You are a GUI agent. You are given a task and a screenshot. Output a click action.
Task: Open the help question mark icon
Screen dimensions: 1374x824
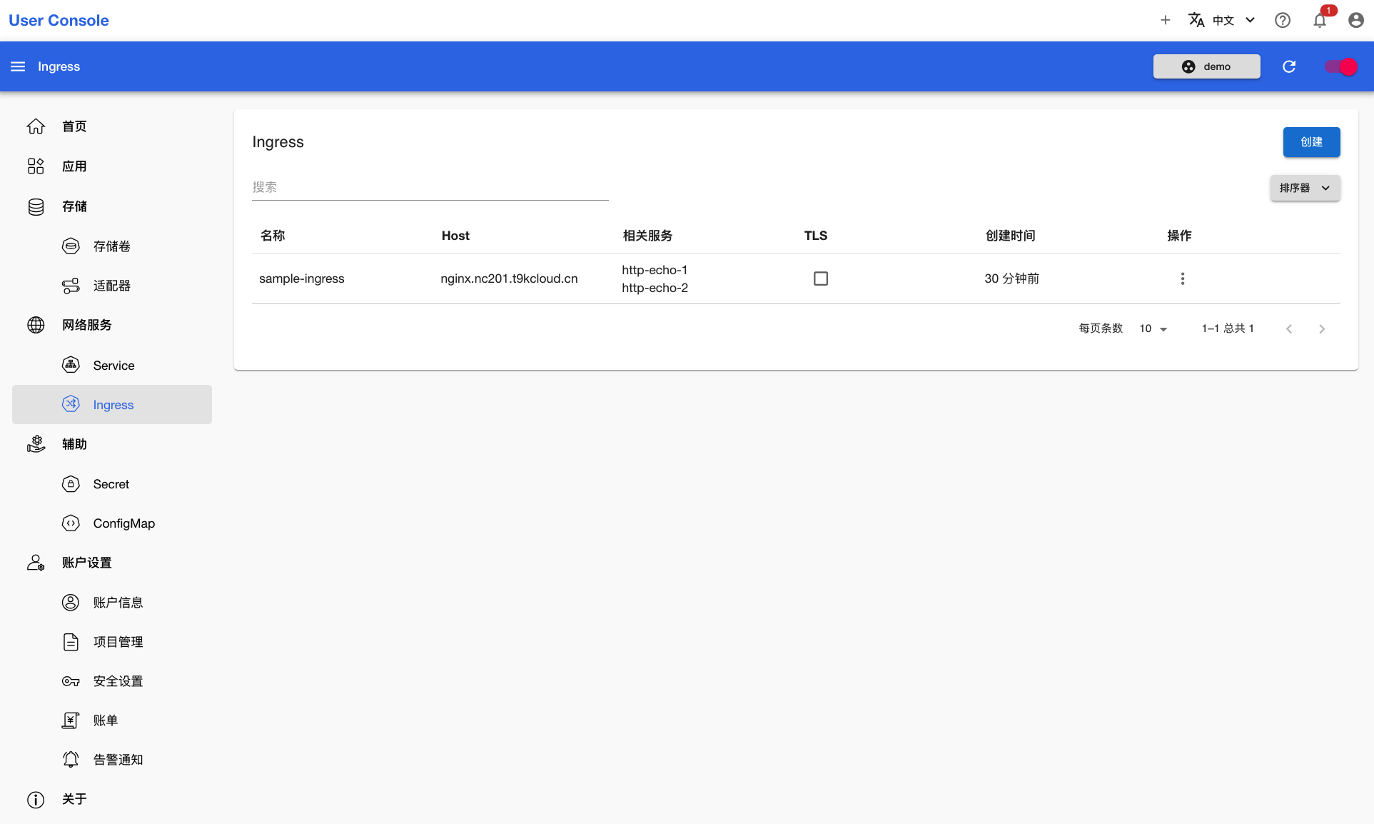(x=1283, y=20)
